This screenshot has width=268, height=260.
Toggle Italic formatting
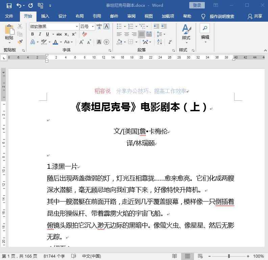[40, 34]
